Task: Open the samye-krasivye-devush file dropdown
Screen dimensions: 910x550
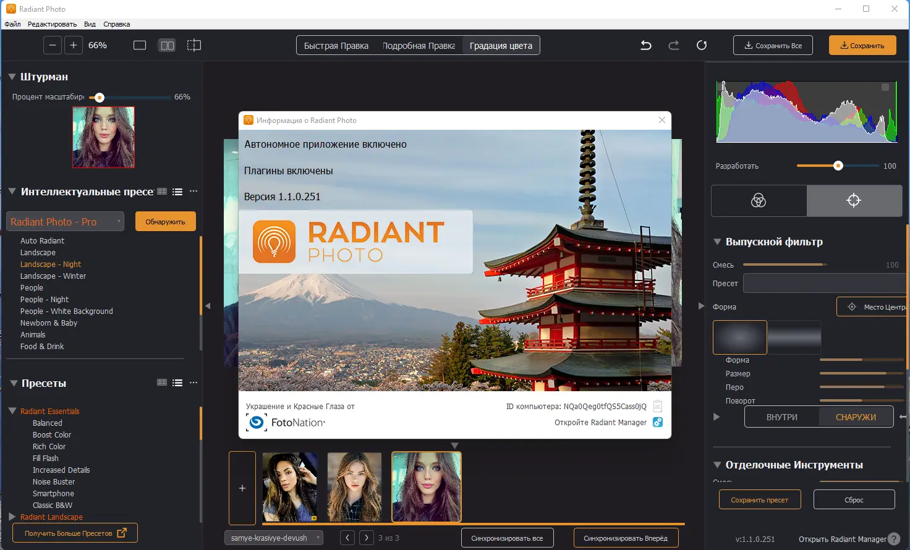Action: [x=274, y=538]
